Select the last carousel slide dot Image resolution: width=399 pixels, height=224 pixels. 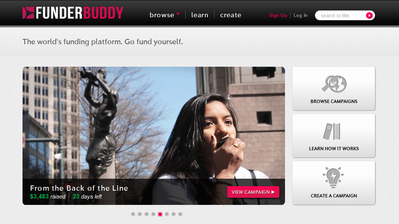click(x=180, y=214)
